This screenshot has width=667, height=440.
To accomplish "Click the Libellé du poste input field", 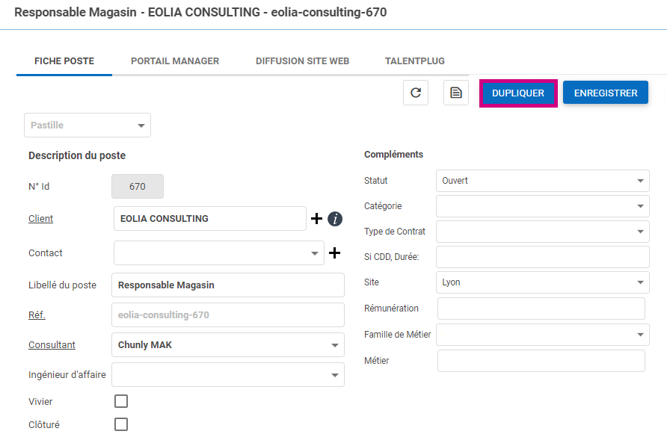I will tap(227, 285).
